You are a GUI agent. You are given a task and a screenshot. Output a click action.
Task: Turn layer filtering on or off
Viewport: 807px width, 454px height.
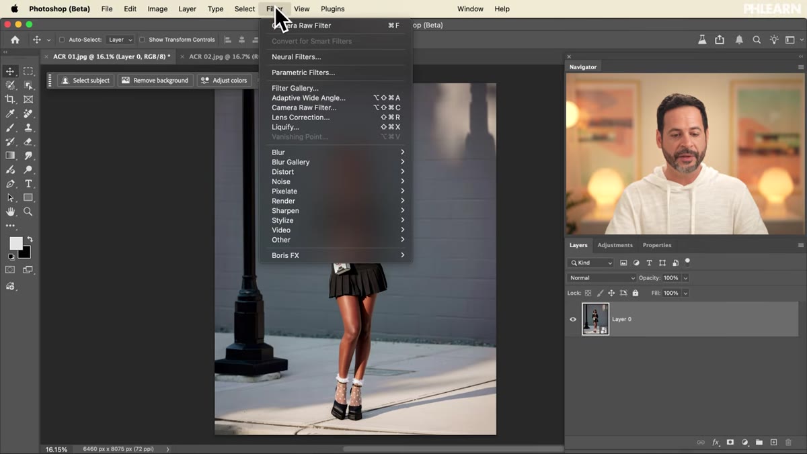(687, 261)
